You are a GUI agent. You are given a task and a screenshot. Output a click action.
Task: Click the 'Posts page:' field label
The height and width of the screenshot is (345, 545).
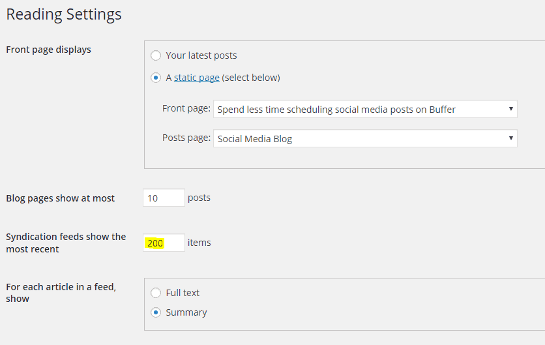(x=186, y=138)
